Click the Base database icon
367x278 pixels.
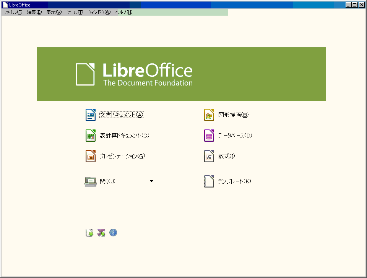coord(209,136)
